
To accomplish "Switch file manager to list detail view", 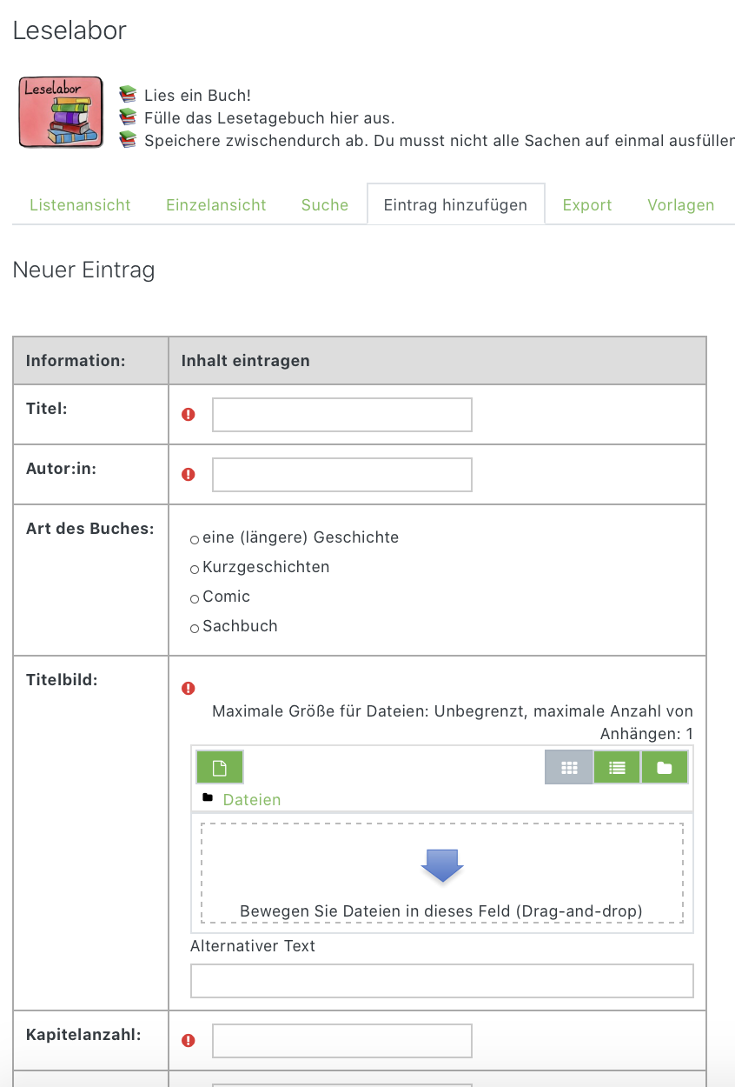I will pyautogui.click(x=617, y=768).
